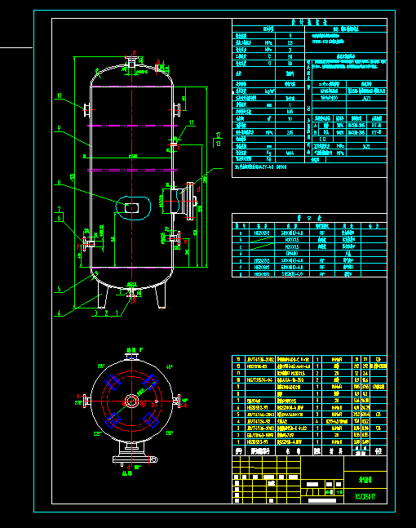
Task: Select the manhole at bottom of plan view
Action: click(135, 453)
